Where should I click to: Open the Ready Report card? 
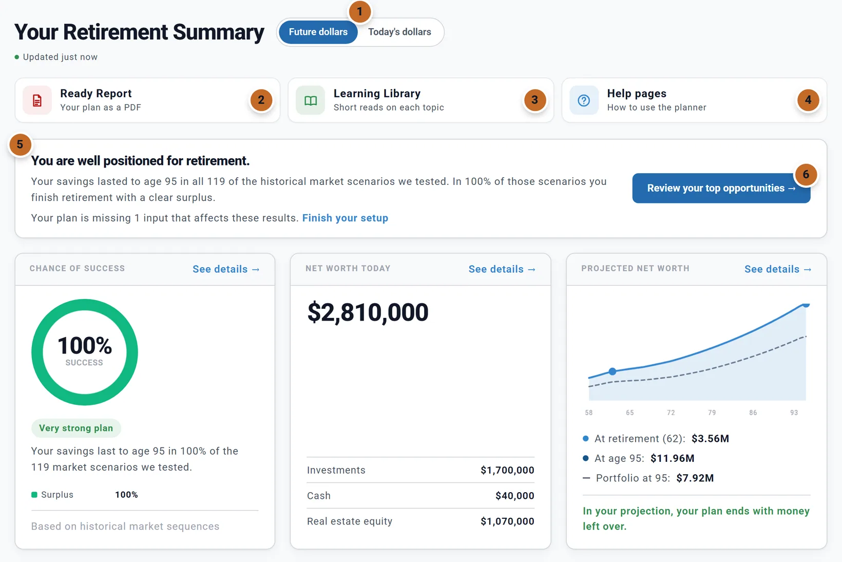pyautogui.click(x=147, y=100)
